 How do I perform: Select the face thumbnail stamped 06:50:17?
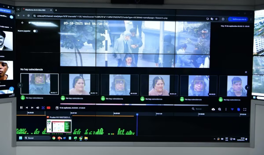(40, 84)
